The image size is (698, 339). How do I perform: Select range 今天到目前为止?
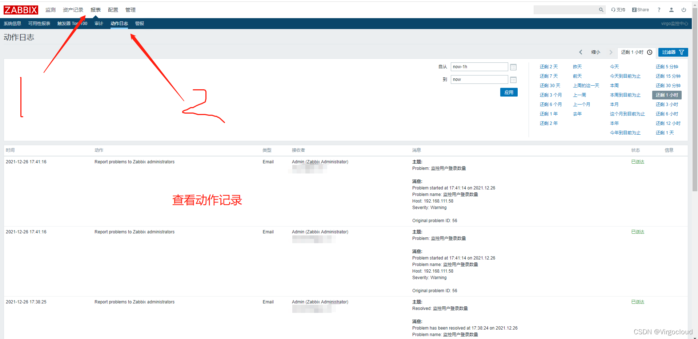pyautogui.click(x=625, y=76)
